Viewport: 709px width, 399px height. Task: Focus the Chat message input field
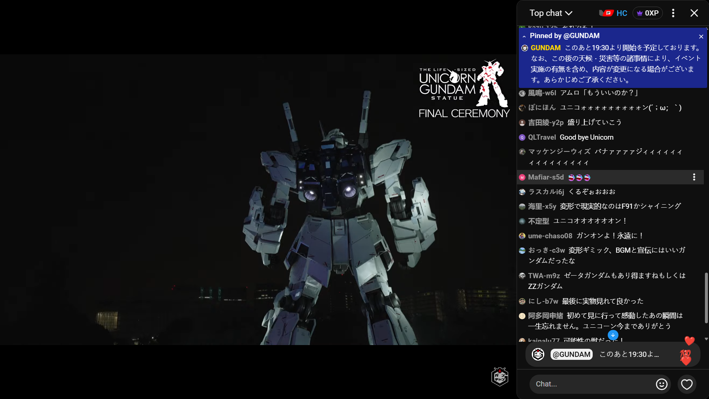click(592, 384)
